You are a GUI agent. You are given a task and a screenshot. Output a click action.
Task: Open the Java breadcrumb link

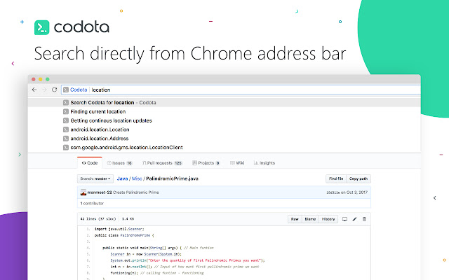[122, 179]
